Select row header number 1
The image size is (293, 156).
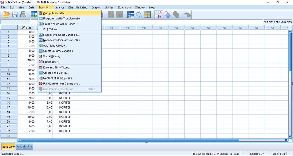point(9,32)
